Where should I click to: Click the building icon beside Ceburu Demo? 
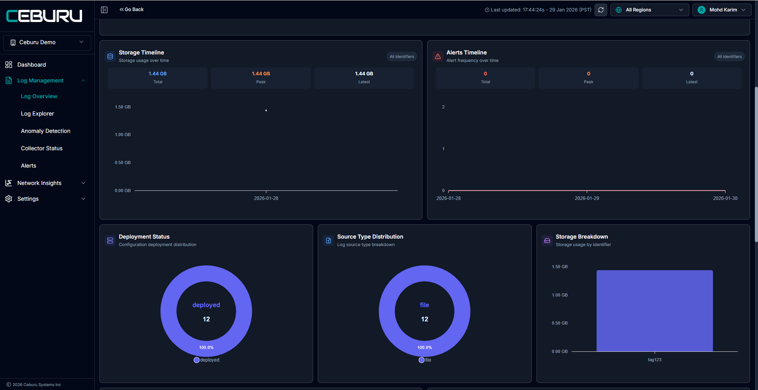(13, 42)
